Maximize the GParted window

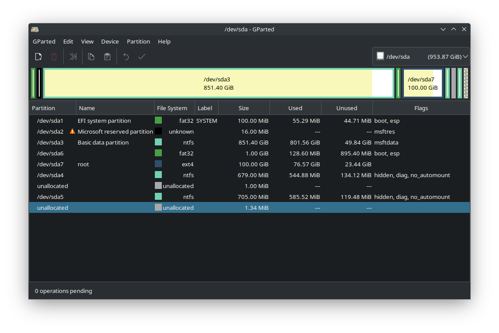pyautogui.click(x=454, y=29)
